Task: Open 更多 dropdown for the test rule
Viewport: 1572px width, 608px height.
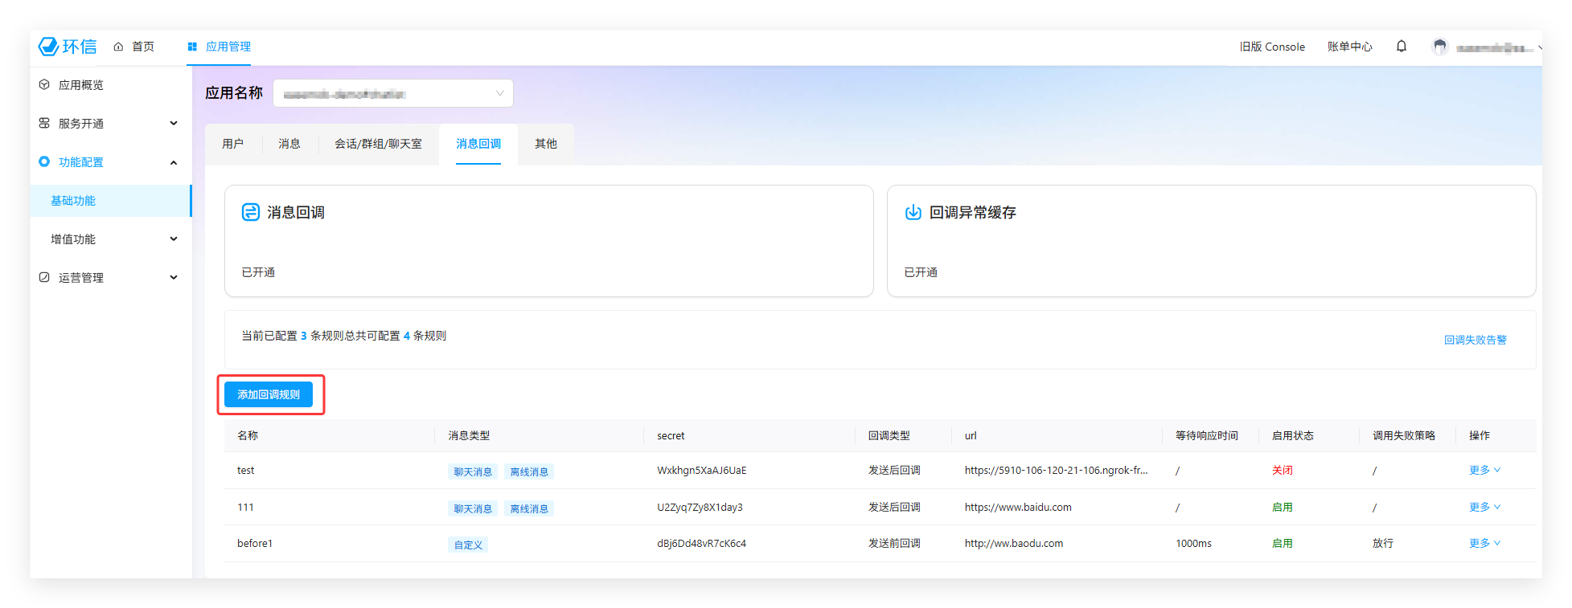Action: 1484,470
